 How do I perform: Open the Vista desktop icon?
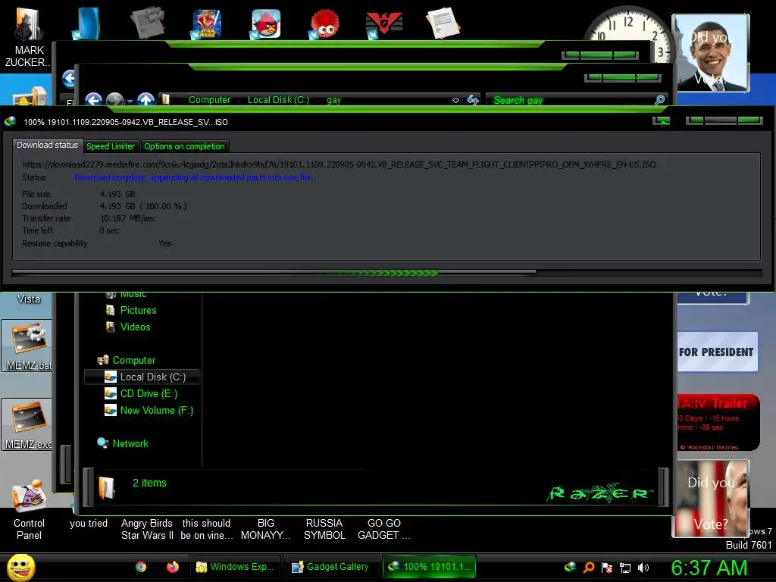coord(28,299)
